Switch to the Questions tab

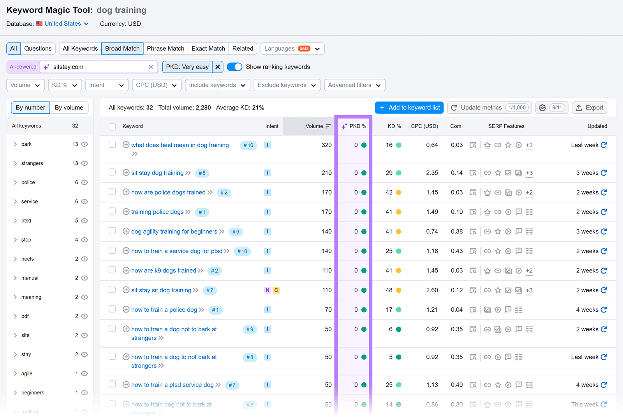point(38,48)
